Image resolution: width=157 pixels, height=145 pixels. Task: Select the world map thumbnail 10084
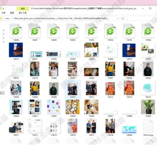point(129,130)
